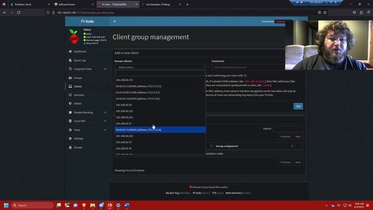This screenshot has width=373, height=210.
Task: Open the Settings gear taskbar icon
Action: coord(118,205)
